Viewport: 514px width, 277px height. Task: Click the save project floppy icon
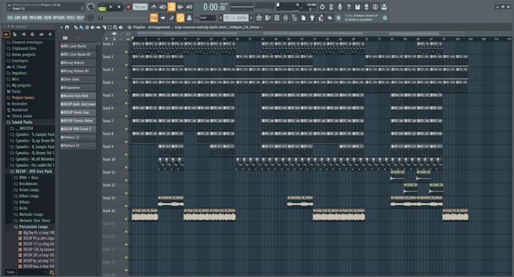click(x=358, y=7)
